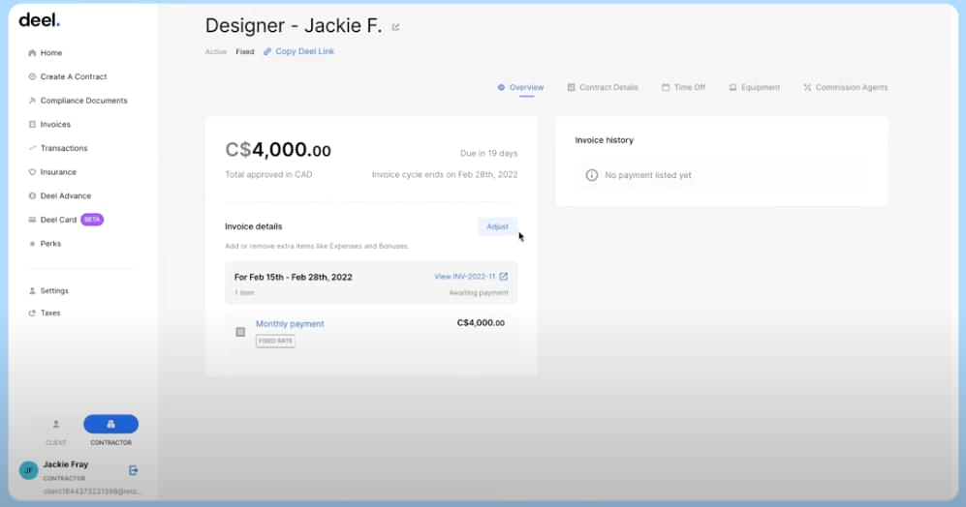Click the Deel Card icon
Image resolution: width=966 pixels, height=507 pixels.
click(x=32, y=220)
